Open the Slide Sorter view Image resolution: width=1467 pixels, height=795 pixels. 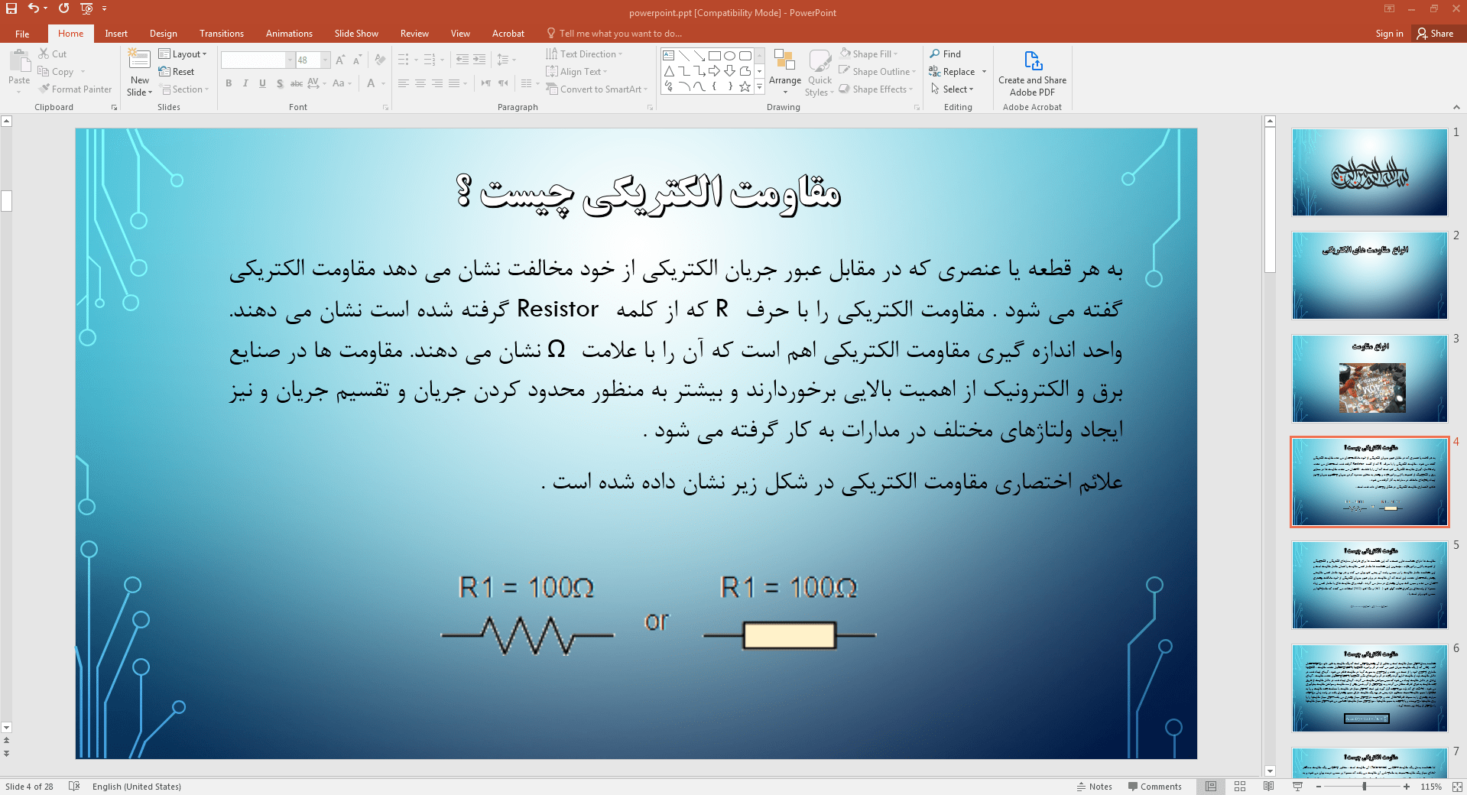pos(1240,786)
